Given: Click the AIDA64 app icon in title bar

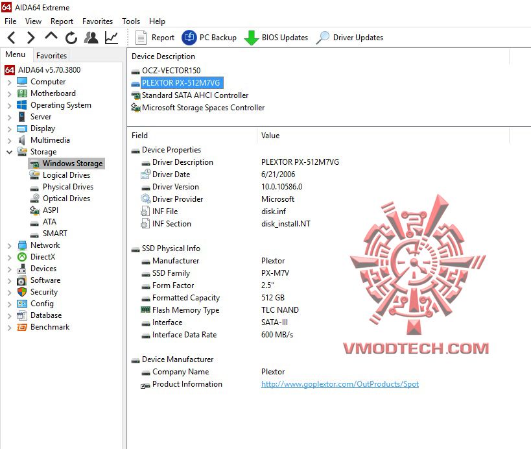Looking at the screenshot, I should [x=6, y=7].
